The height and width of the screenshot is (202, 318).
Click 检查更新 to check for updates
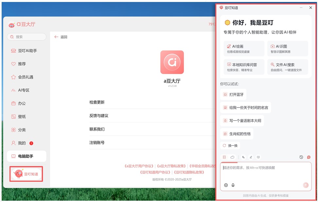[x=97, y=102]
